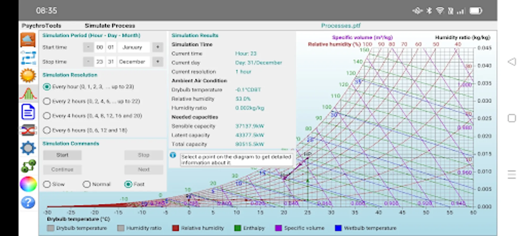Click the '43377.5kW' latent capacity value

[250, 135]
